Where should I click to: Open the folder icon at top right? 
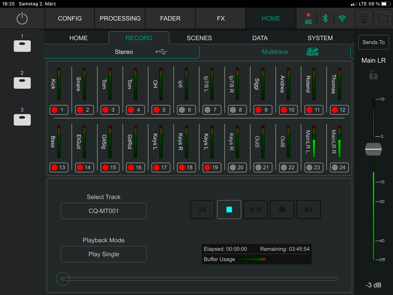point(383,18)
